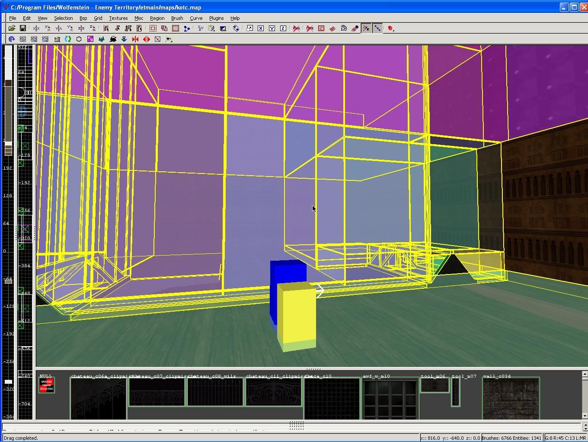Click the red cubes icon with dropdown arrow

391,28
